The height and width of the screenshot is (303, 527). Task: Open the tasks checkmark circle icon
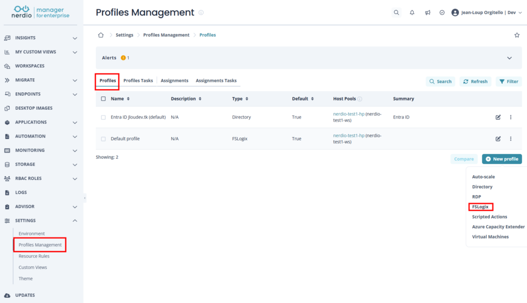pos(442,12)
